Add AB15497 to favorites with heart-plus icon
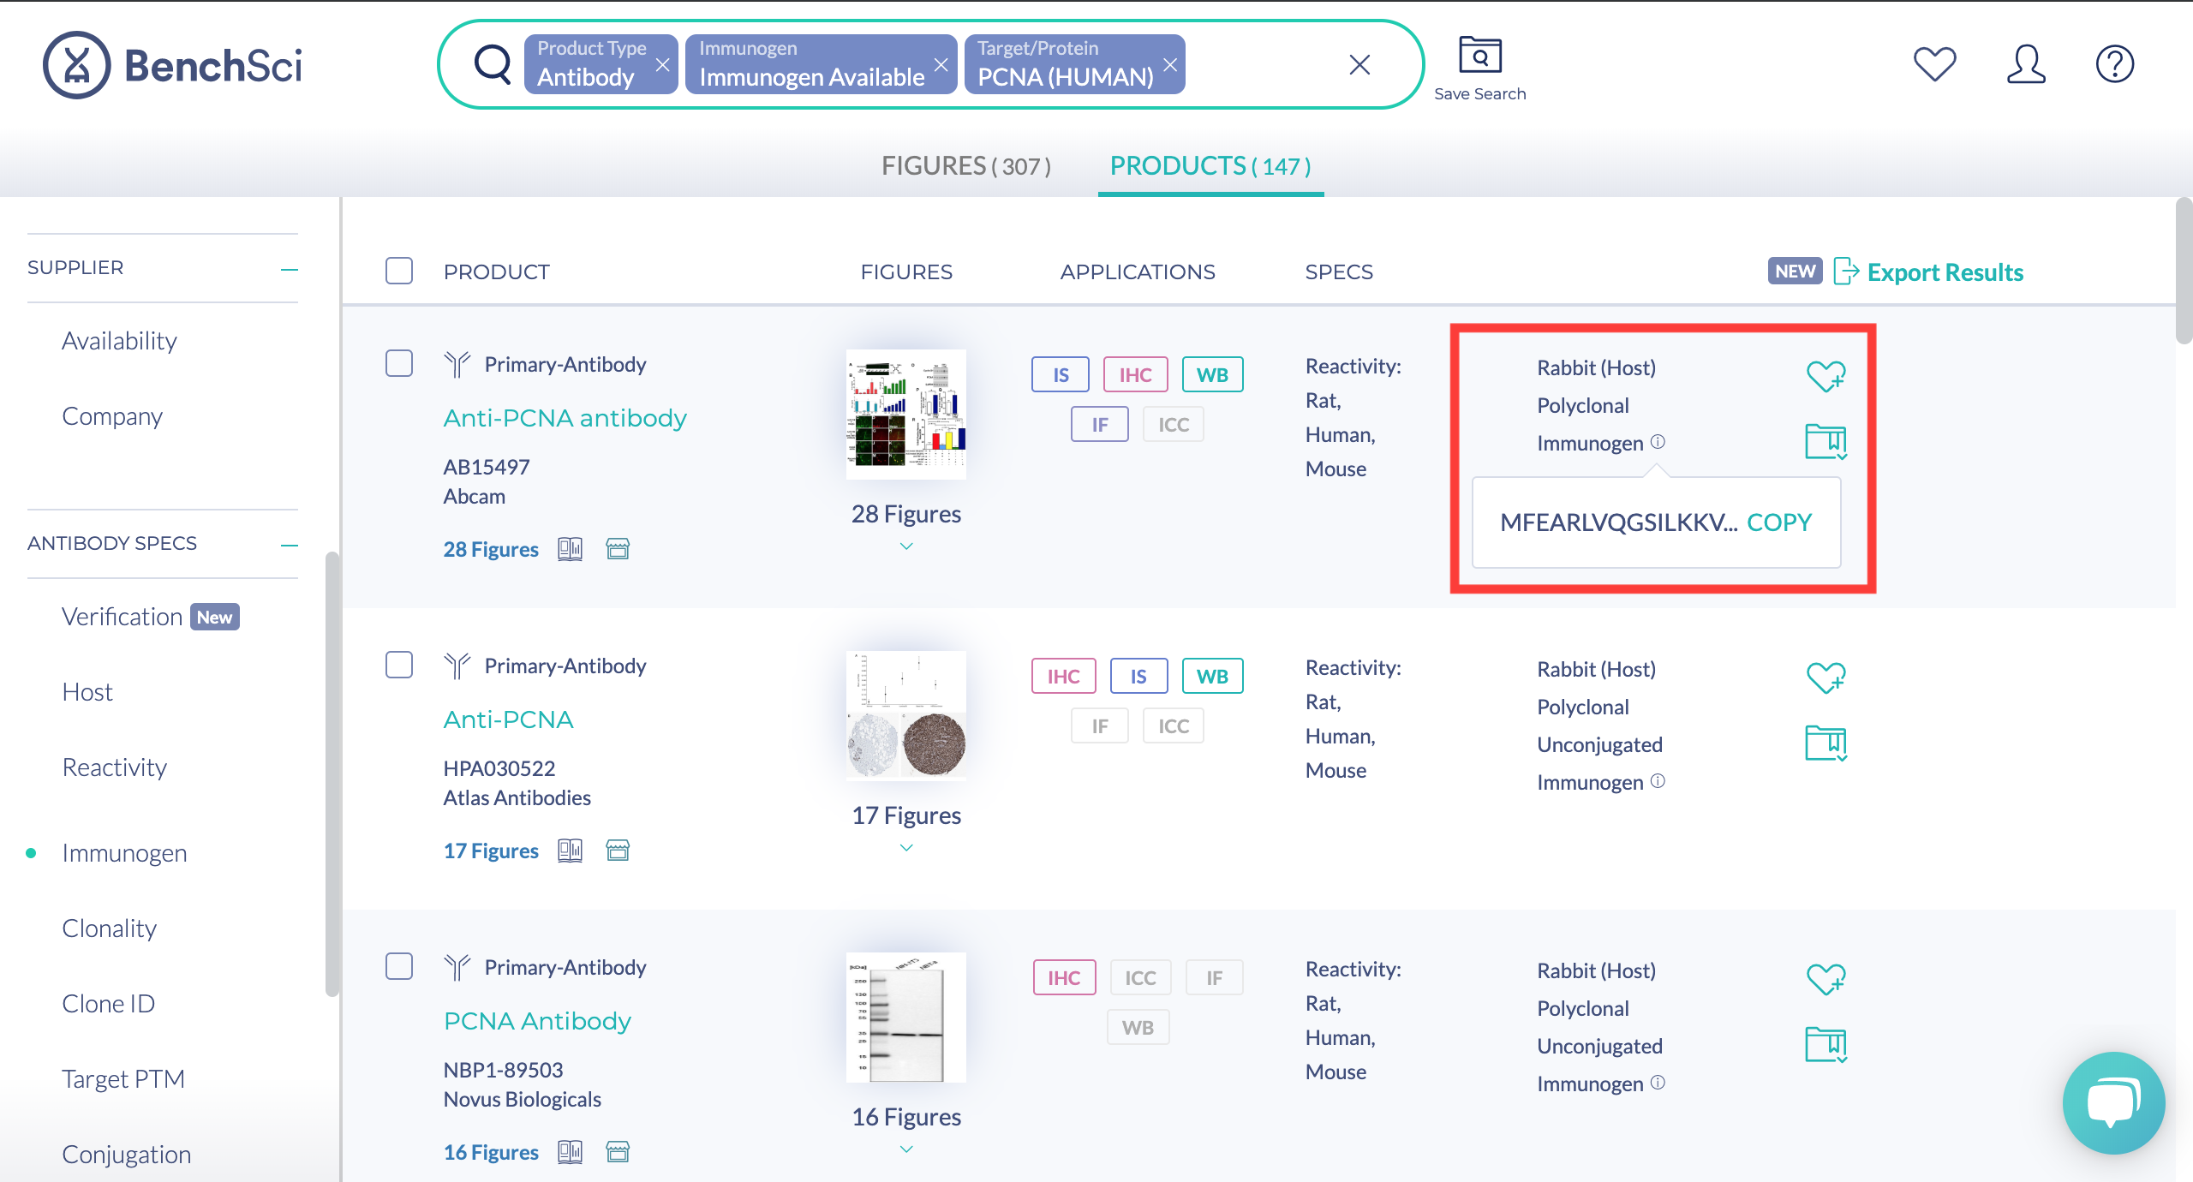The height and width of the screenshot is (1182, 2193). click(1826, 375)
